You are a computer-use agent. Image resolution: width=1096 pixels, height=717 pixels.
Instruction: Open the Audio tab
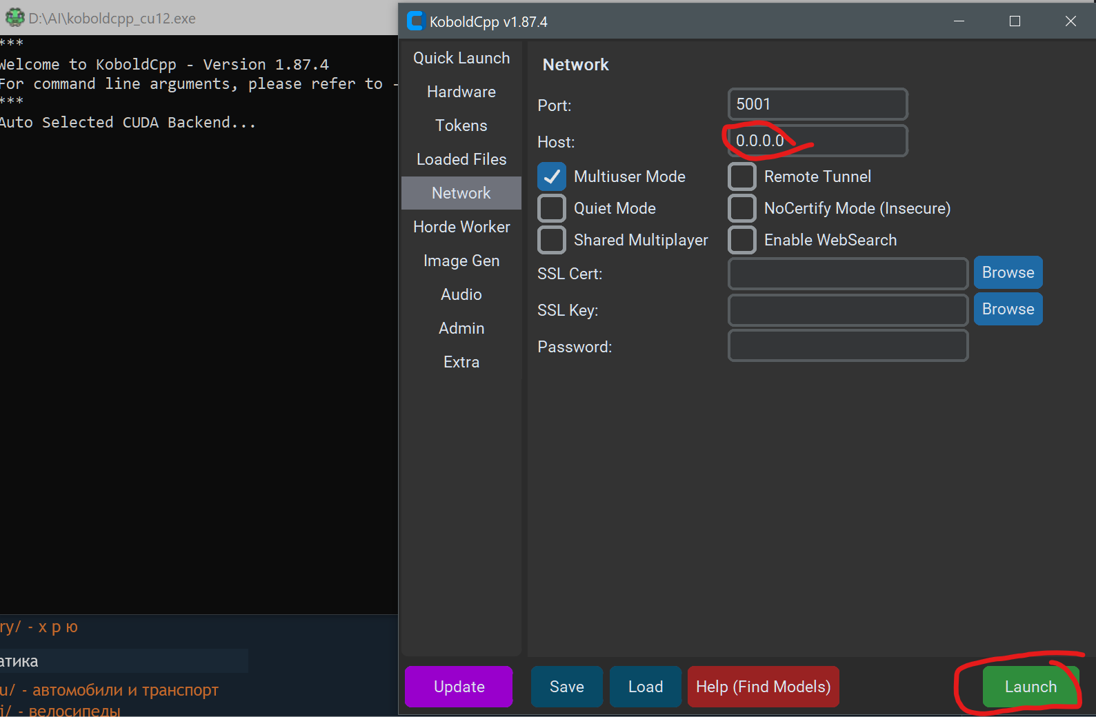(461, 294)
